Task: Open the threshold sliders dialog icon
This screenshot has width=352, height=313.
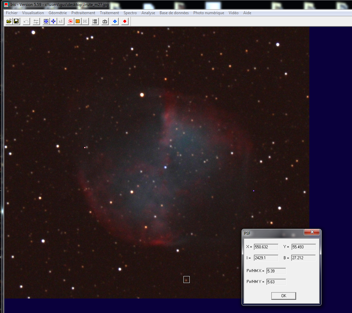Action: point(36,21)
